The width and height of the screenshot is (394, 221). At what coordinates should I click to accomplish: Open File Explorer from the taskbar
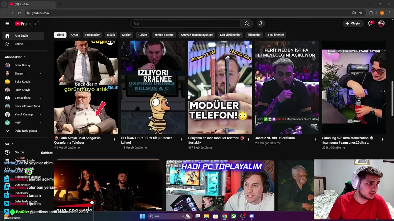[x=207, y=216]
